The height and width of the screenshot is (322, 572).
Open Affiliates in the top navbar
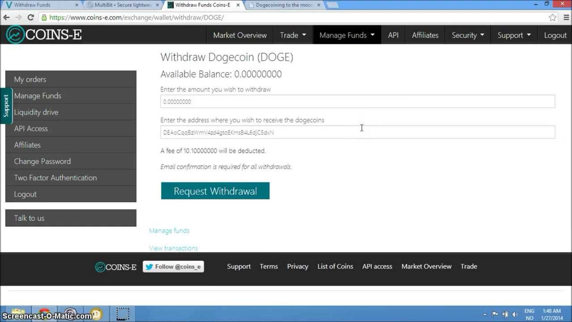(425, 35)
